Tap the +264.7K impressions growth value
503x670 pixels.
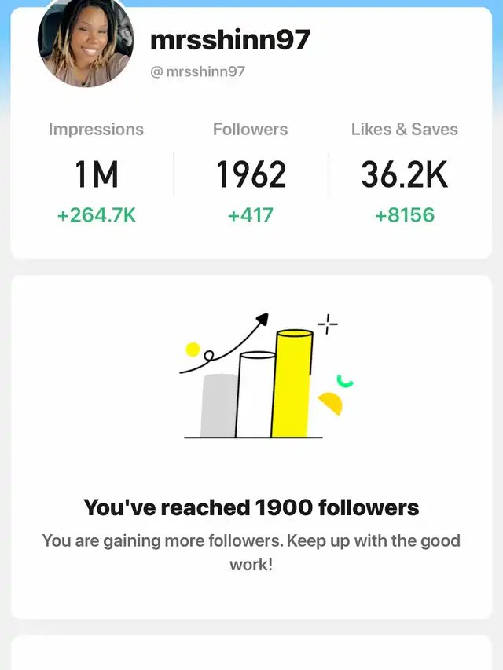click(96, 215)
